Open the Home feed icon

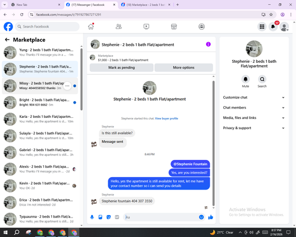tap(91, 27)
